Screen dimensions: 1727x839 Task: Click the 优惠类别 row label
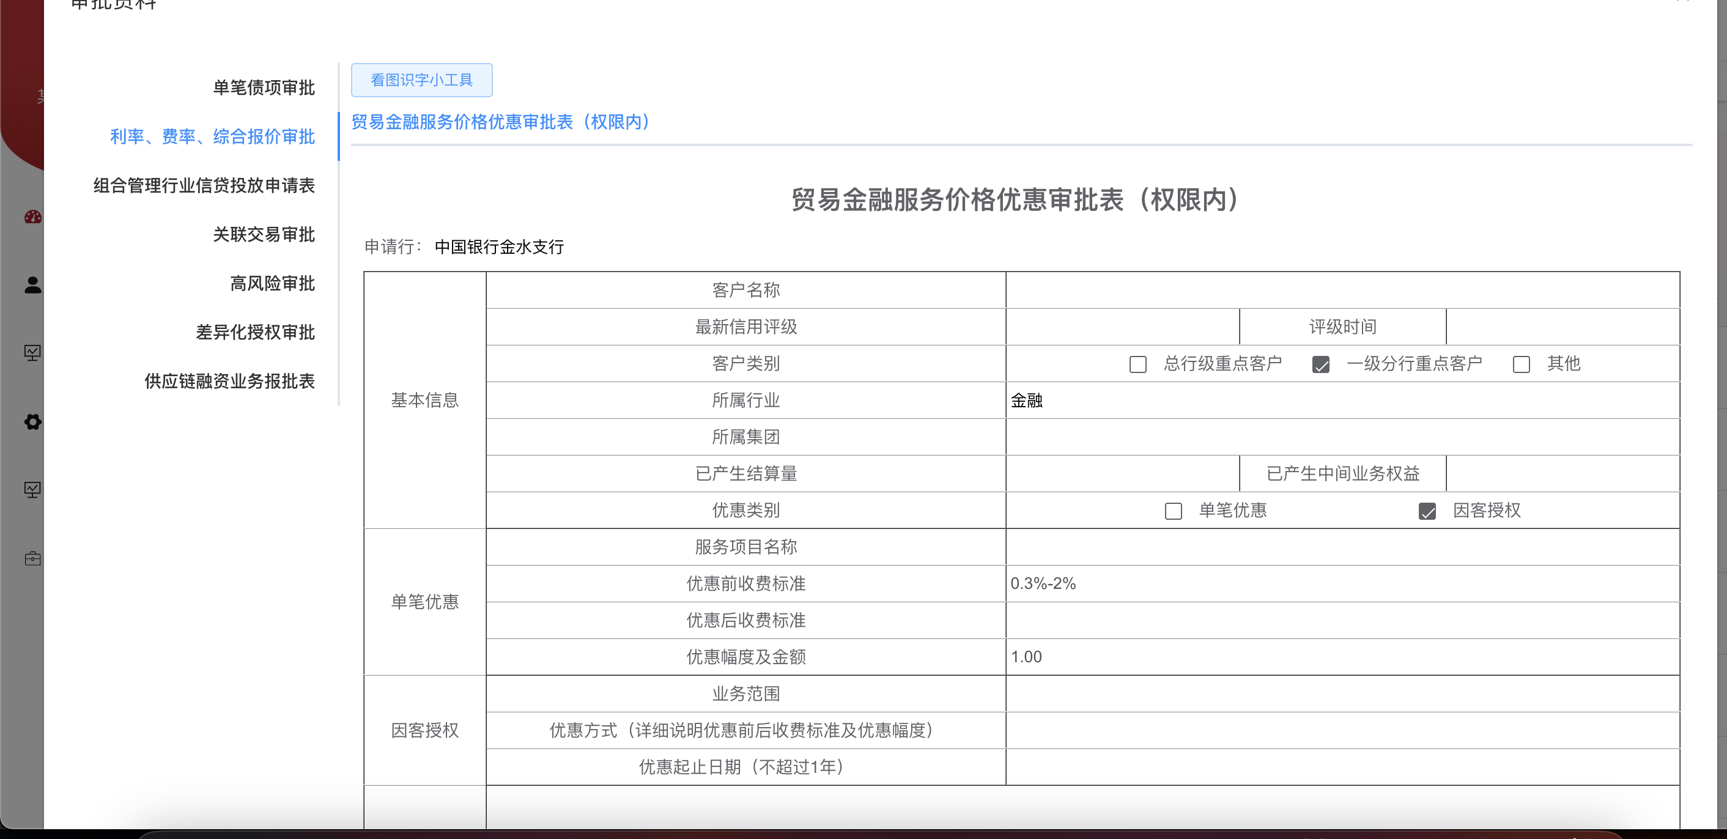pyautogui.click(x=745, y=511)
